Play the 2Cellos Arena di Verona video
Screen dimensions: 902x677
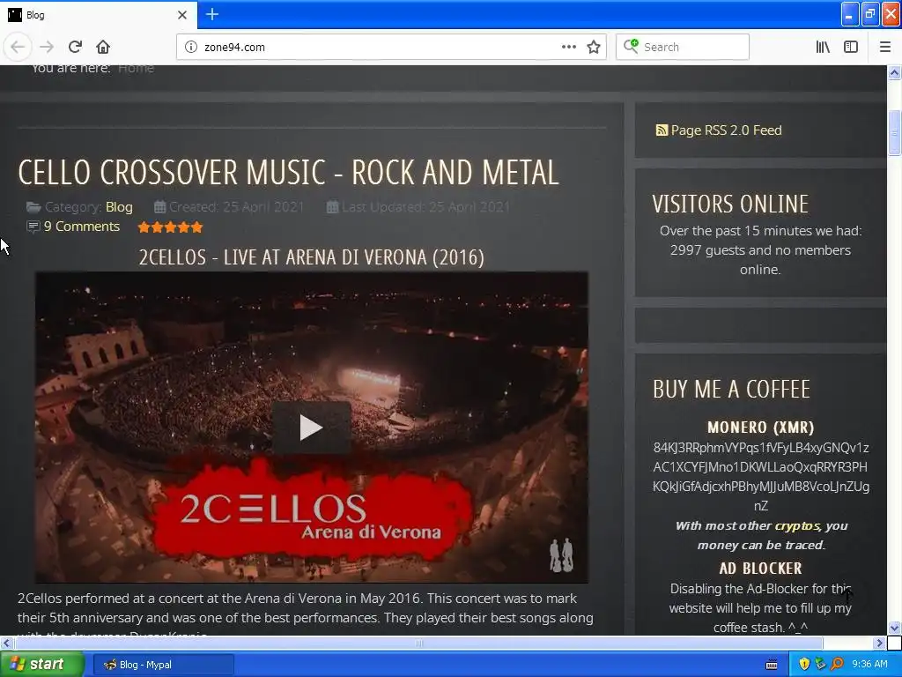click(x=311, y=428)
